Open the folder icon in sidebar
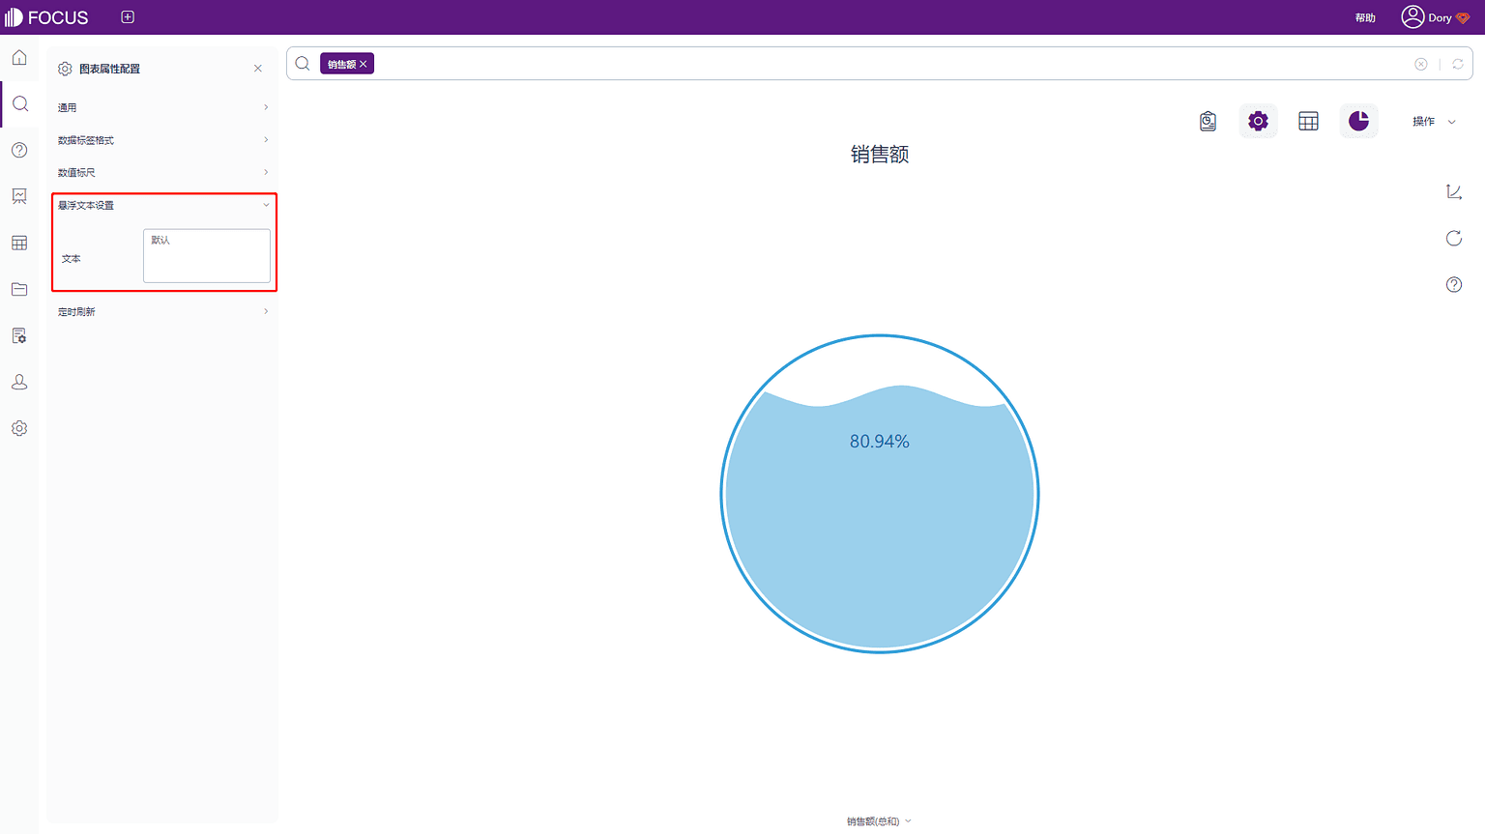Image resolution: width=1485 pixels, height=834 pixels. click(19, 289)
